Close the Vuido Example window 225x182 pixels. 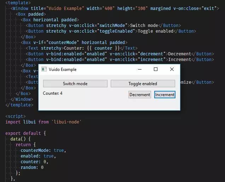point(172,69)
